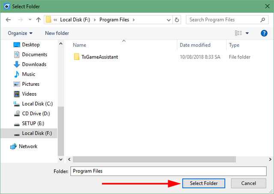
Task: Sort by Date modified column
Action: click(x=195, y=45)
